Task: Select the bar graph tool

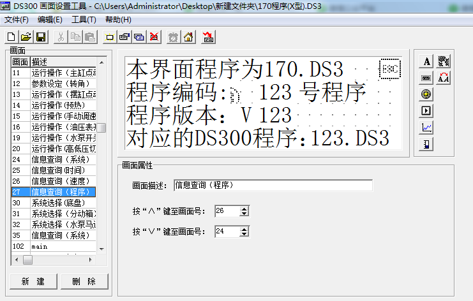Action: pos(426,144)
